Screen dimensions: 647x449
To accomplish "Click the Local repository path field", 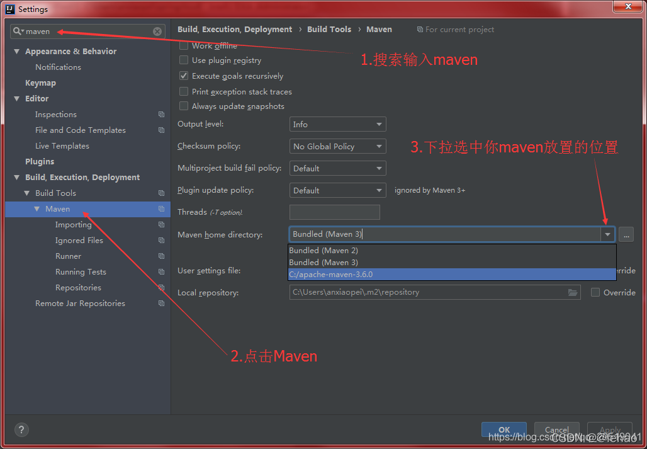I will tap(435, 292).
